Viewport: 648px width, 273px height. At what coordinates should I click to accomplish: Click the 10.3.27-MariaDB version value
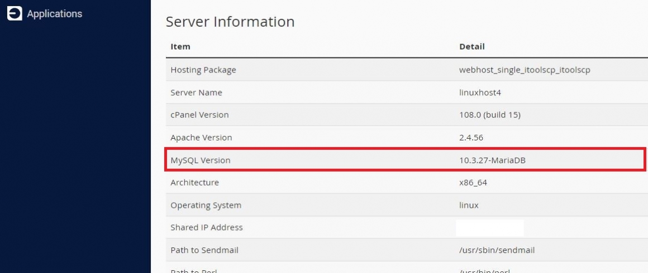493,160
